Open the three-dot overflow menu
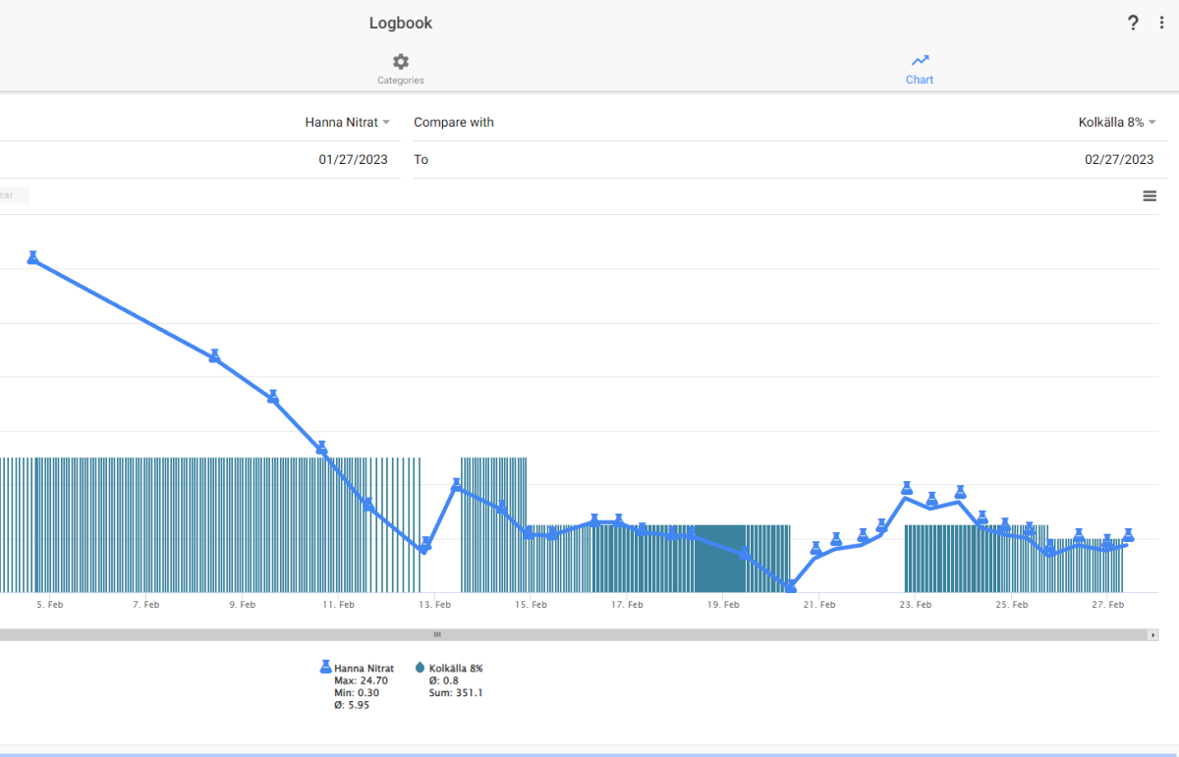Image resolution: width=1179 pixels, height=757 pixels. (x=1161, y=23)
